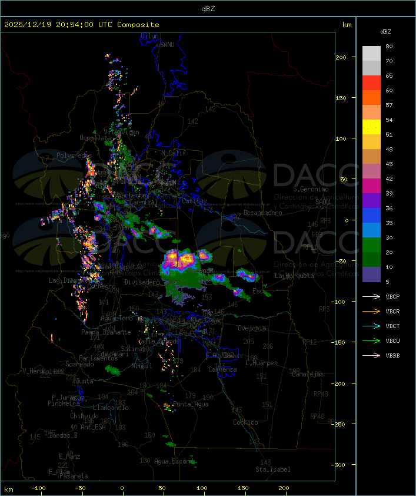Pick the mauve 42-45 dBZ swatch
Screen dimensions: 416x496
pos(371,171)
